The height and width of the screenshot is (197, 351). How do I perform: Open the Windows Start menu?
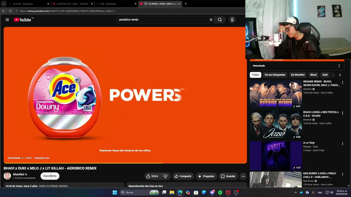pos(115,192)
